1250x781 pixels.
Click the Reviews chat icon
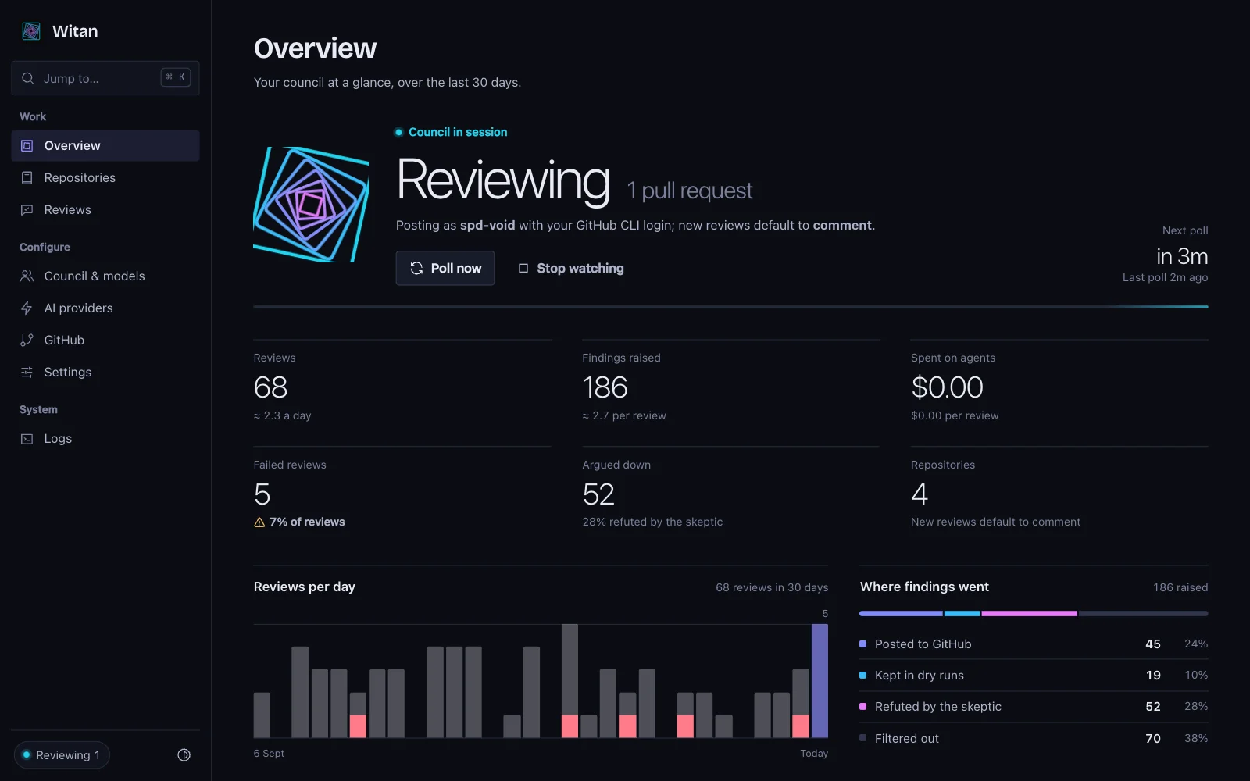(27, 210)
